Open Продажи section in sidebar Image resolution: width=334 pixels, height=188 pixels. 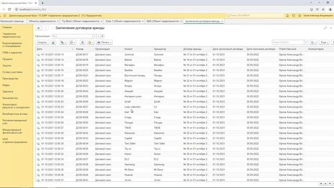pyautogui.click(x=7, y=59)
